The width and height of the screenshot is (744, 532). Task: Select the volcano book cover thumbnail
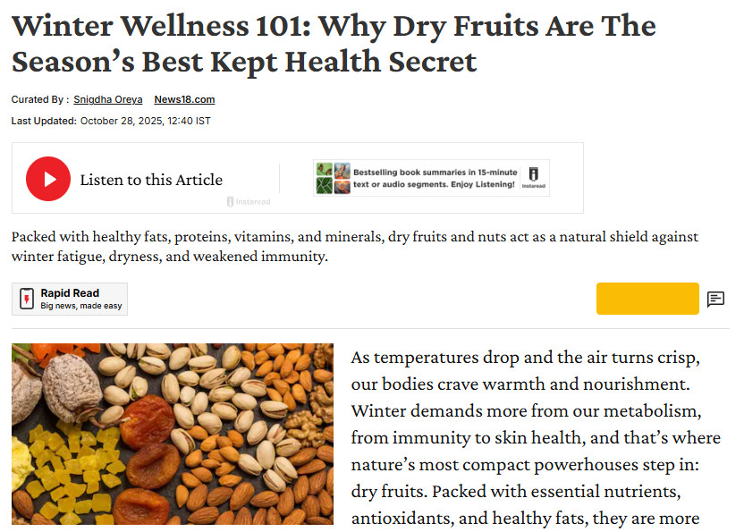click(341, 185)
